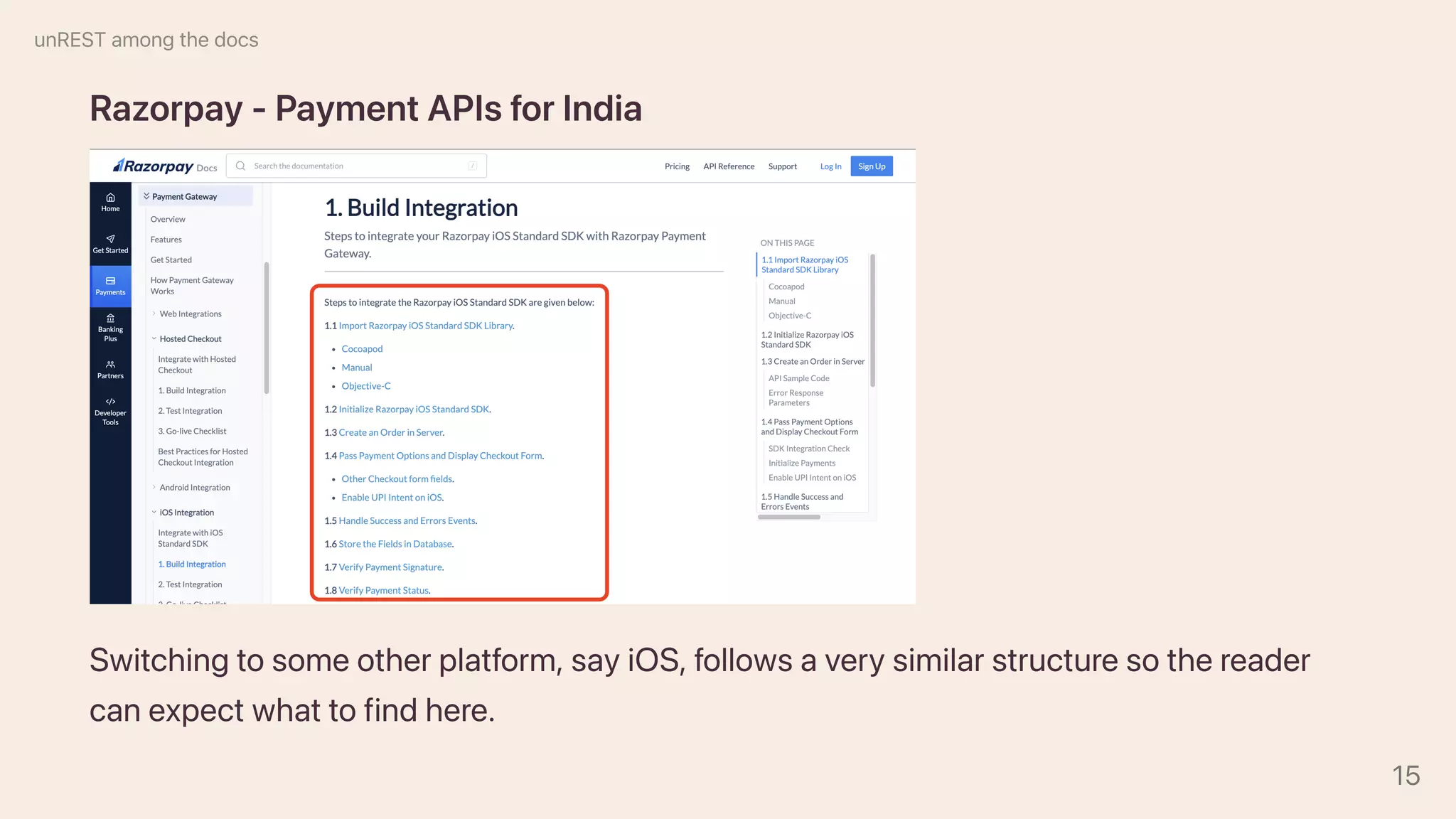1456x819 pixels.
Task: Click the left navigation vertical scrollbar
Action: pos(267,328)
